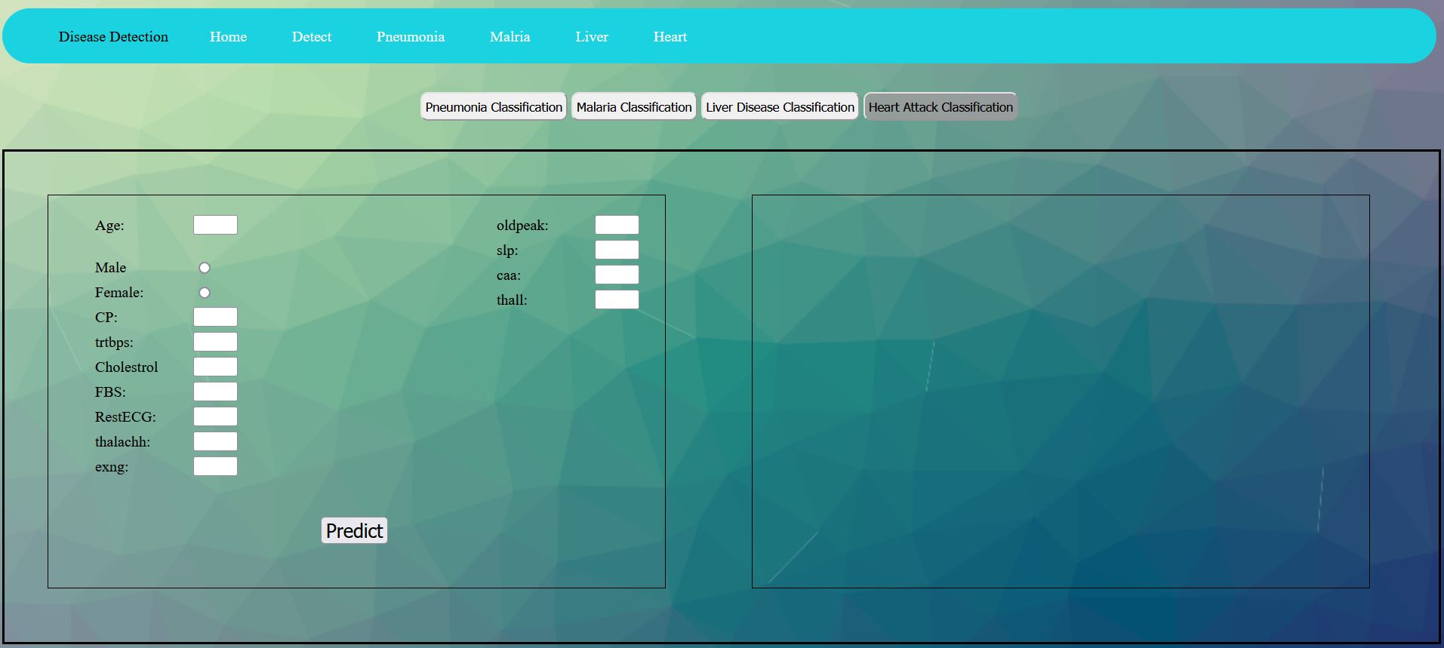
Task: Switch to Malaria Classification tab
Action: tap(634, 106)
